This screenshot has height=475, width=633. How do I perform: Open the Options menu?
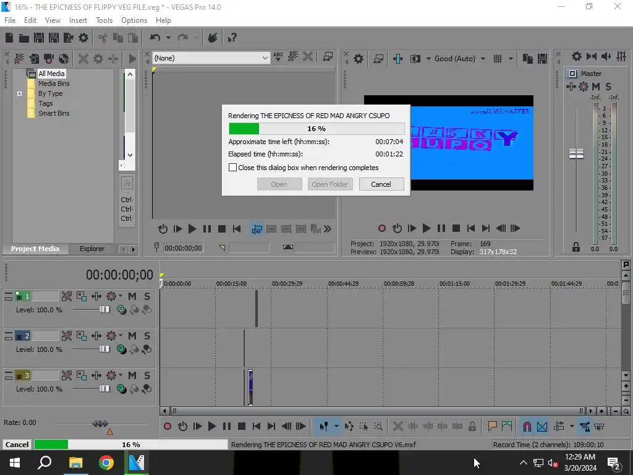point(134,20)
